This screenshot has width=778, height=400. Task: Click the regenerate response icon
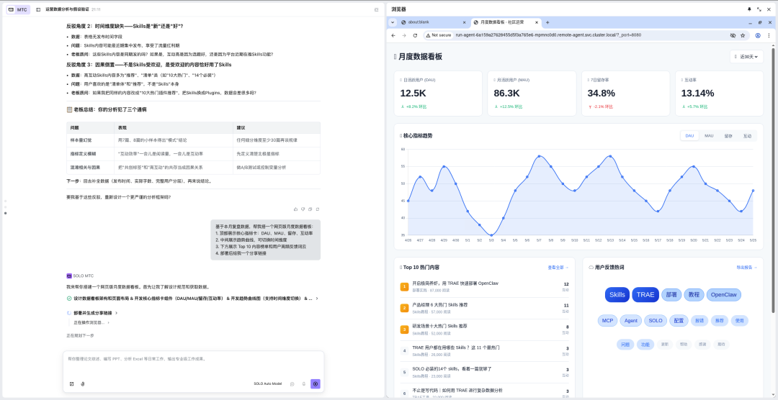click(x=318, y=209)
